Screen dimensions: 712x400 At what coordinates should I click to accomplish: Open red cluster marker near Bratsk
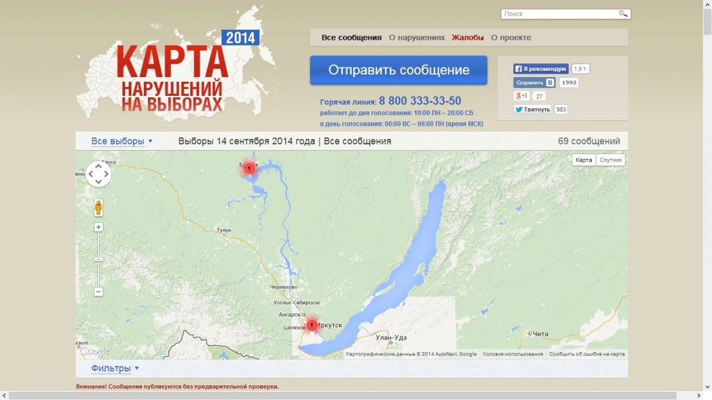[249, 168]
